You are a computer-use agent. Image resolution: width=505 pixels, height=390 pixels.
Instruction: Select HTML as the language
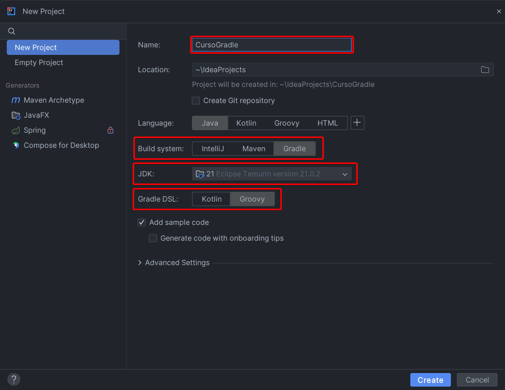(328, 123)
